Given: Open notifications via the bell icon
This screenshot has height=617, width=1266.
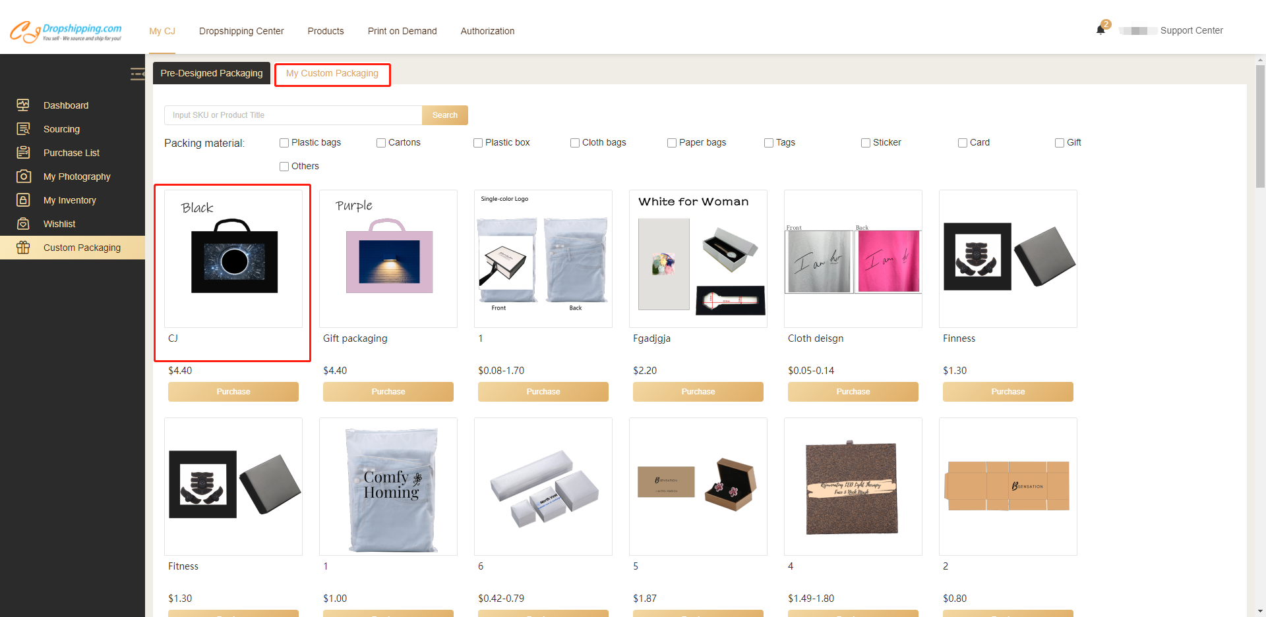Looking at the screenshot, I should 1100,29.
